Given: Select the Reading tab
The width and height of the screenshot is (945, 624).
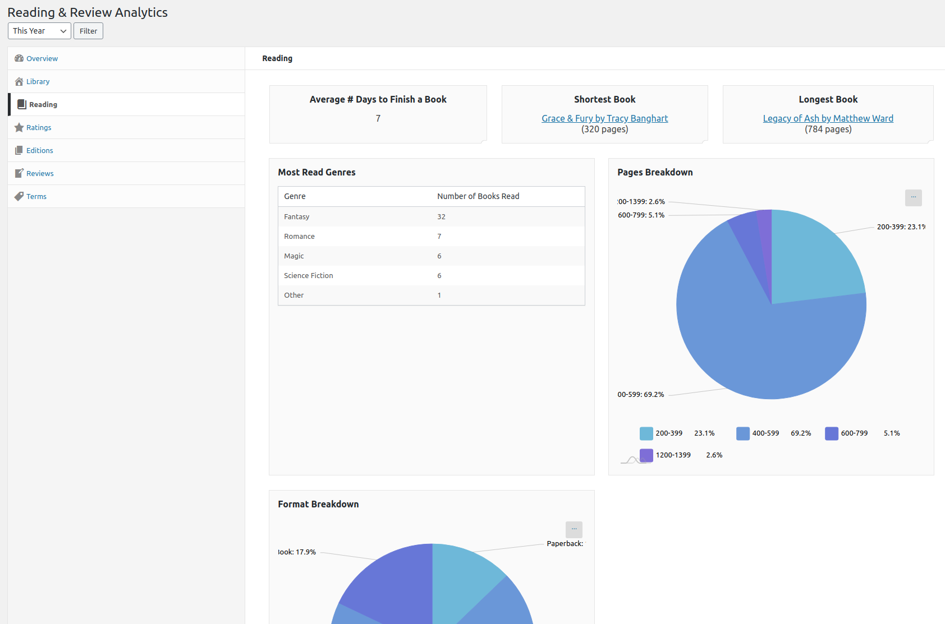Looking at the screenshot, I should tap(126, 104).
